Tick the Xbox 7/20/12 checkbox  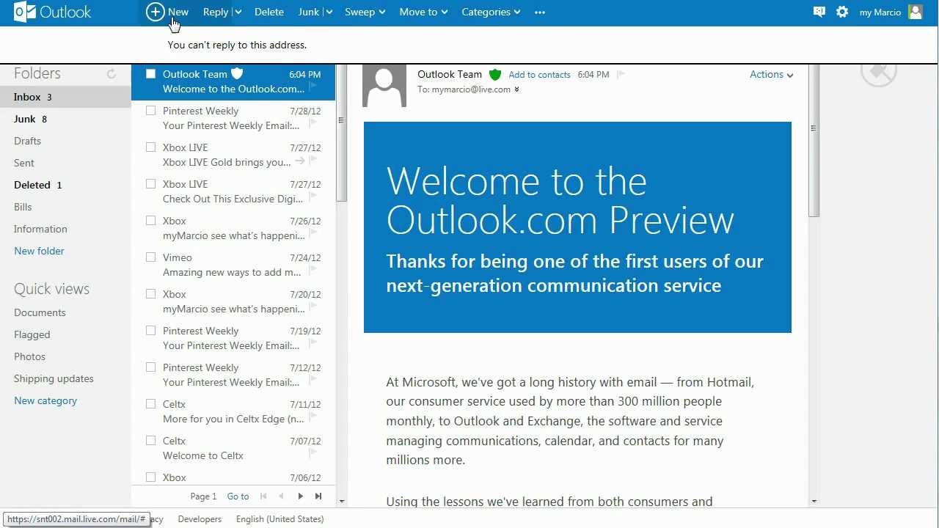[150, 293]
